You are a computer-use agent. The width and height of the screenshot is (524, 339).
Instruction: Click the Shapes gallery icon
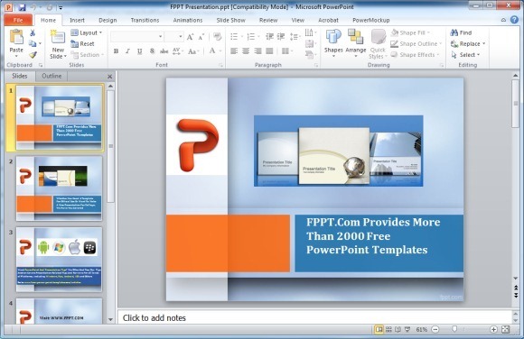pyautogui.click(x=333, y=37)
